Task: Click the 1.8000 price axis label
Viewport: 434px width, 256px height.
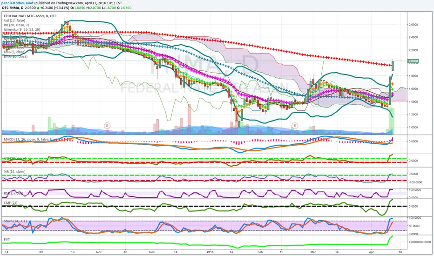Action: coord(413,76)
